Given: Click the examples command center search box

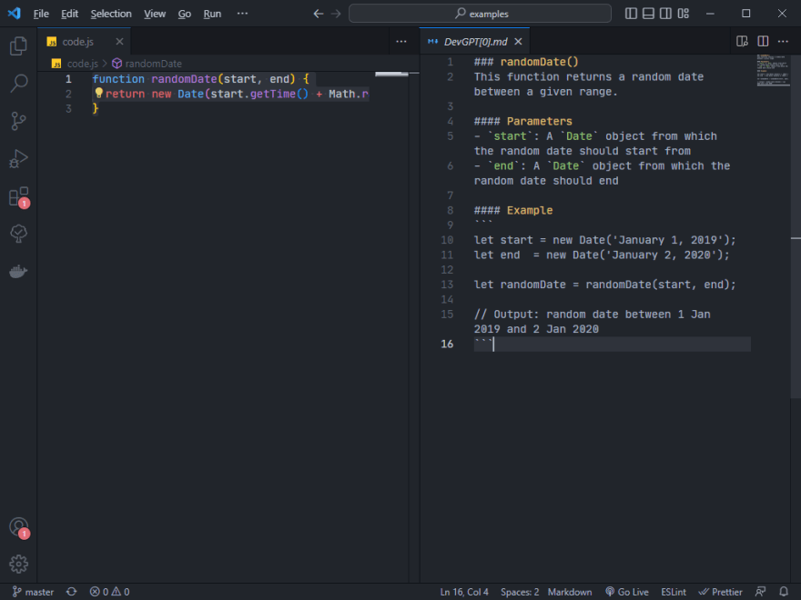Looking at the screenshot, I should (480, 14).
